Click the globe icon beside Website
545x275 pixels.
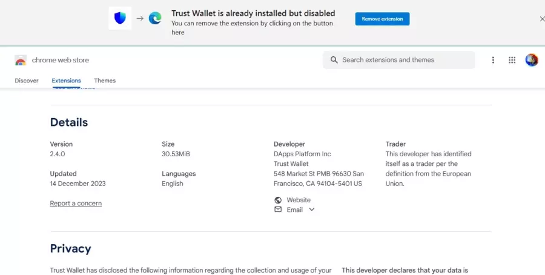coord(278,200)
